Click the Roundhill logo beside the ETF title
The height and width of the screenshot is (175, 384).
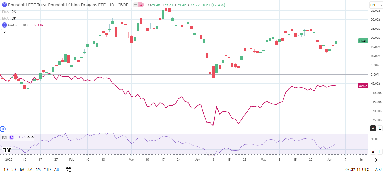point(4,5)
